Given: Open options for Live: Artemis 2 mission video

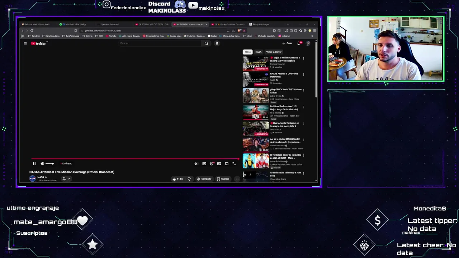Looking at the screenshot, I should 304,124.
